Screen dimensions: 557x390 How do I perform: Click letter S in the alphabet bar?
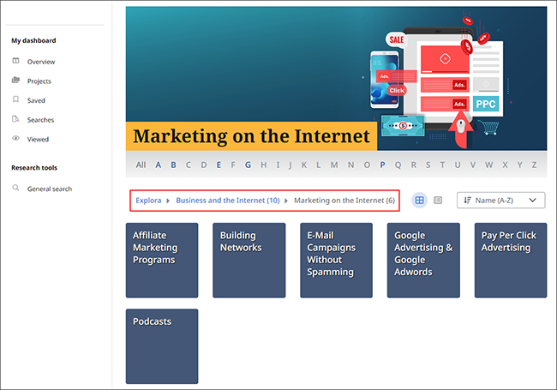[x=428, y=165]
